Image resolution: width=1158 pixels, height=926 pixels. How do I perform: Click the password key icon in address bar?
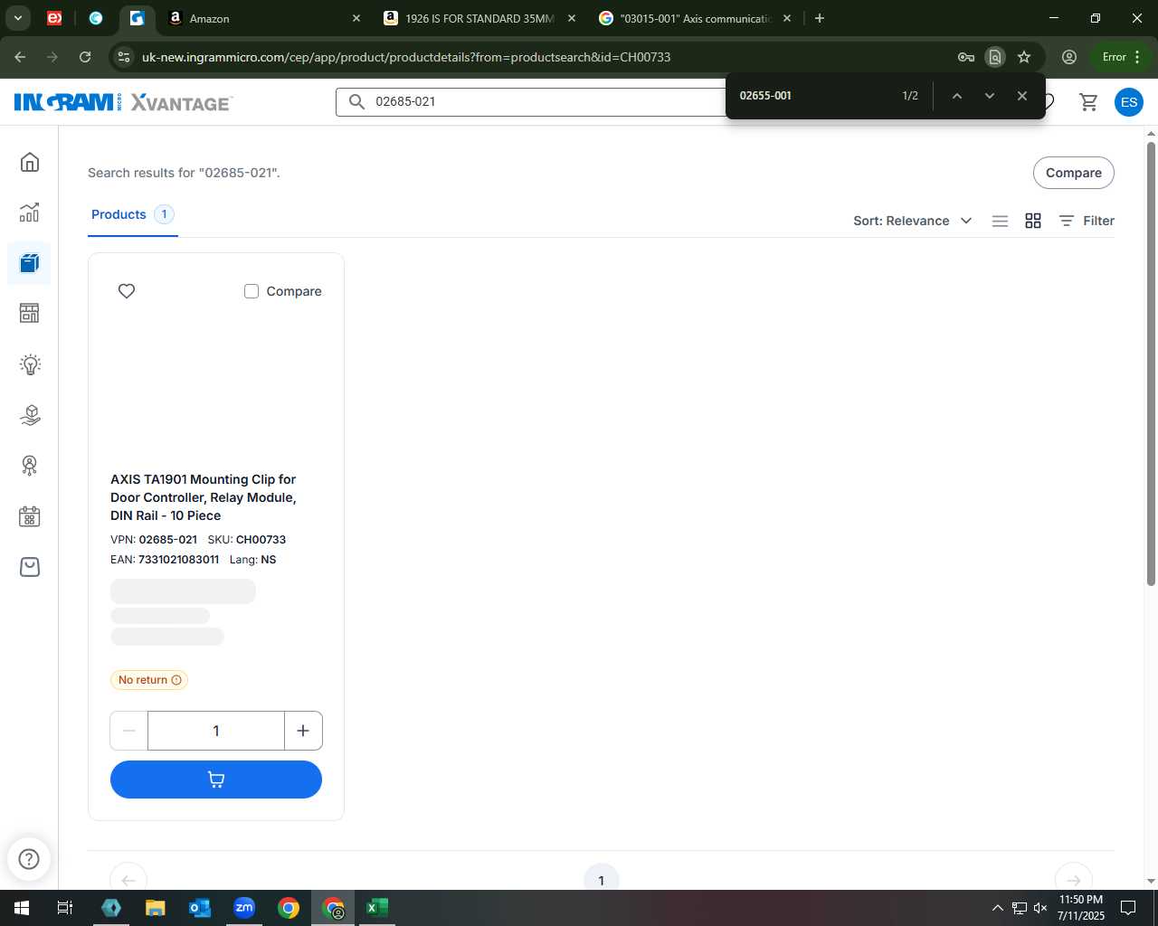point(966,57)
